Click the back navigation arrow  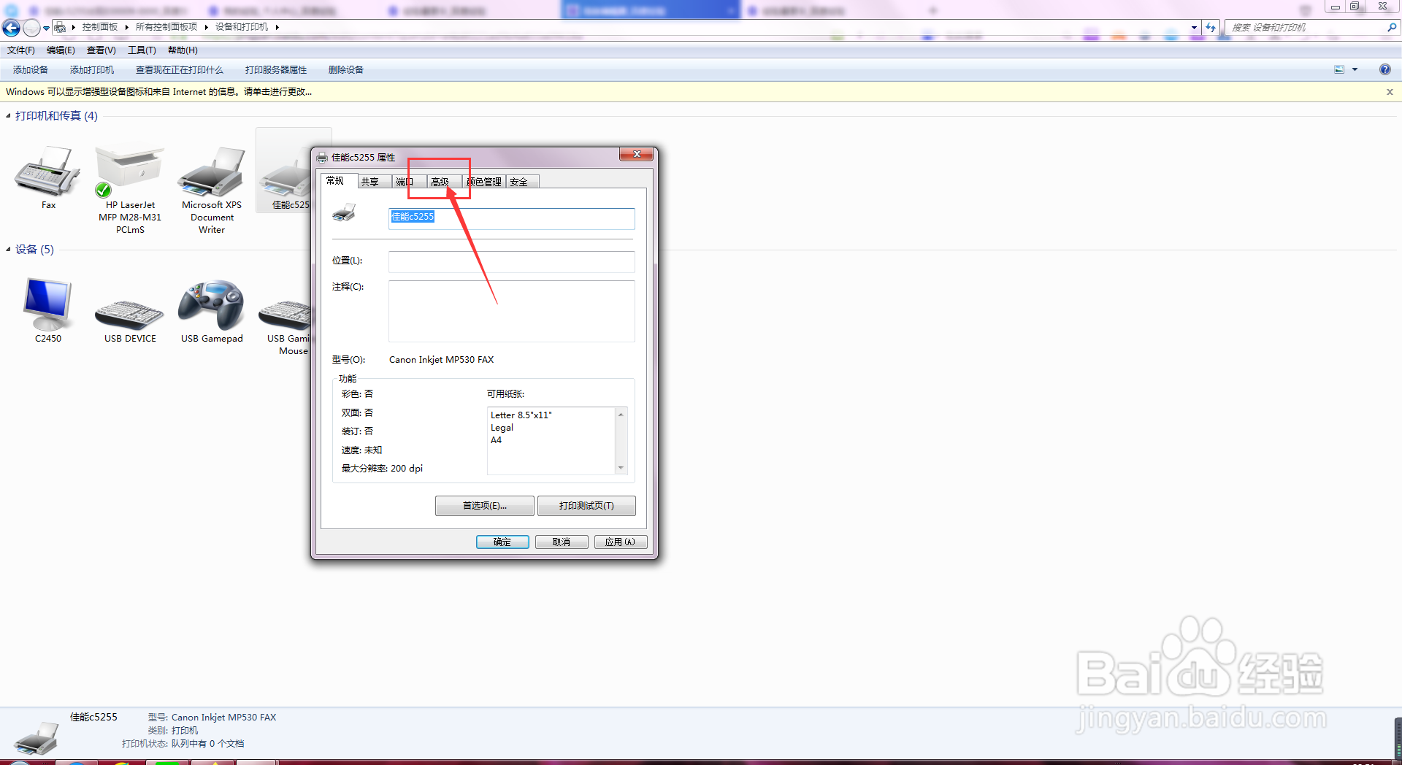coord(11,28)
